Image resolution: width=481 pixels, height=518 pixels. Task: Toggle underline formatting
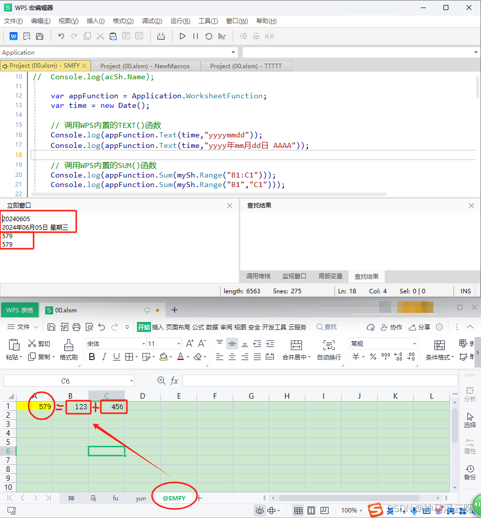pyautogui.click(x=116, y=356)
